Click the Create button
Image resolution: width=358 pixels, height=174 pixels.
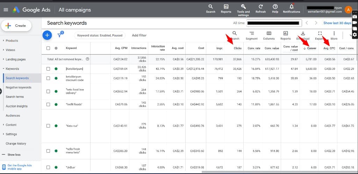(x=16, y=26)
